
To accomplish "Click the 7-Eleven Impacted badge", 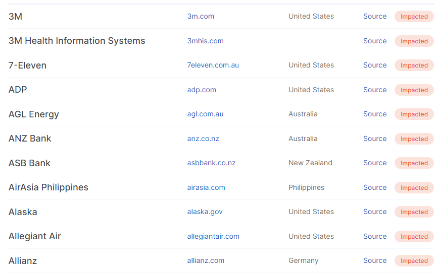I will pyautogui.click(x=414, y=65).
